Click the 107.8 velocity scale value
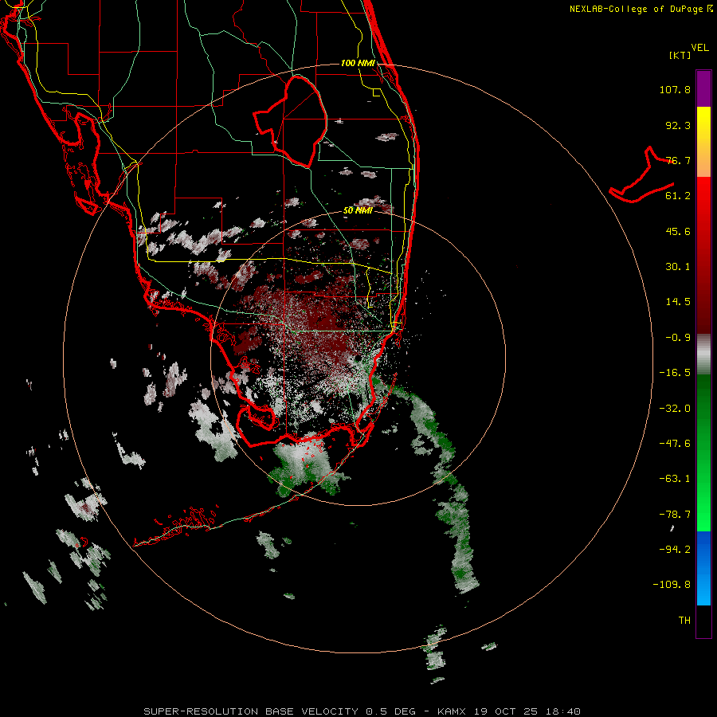 pos(675,89)
